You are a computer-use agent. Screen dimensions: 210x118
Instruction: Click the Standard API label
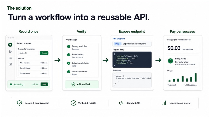pyautogui.click(x=133, y=103)
